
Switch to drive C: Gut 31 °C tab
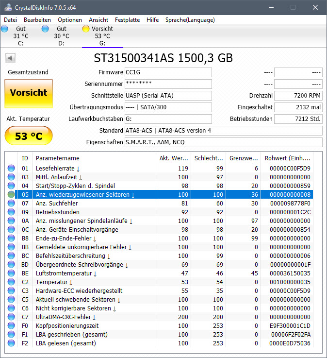coord(21,36)
